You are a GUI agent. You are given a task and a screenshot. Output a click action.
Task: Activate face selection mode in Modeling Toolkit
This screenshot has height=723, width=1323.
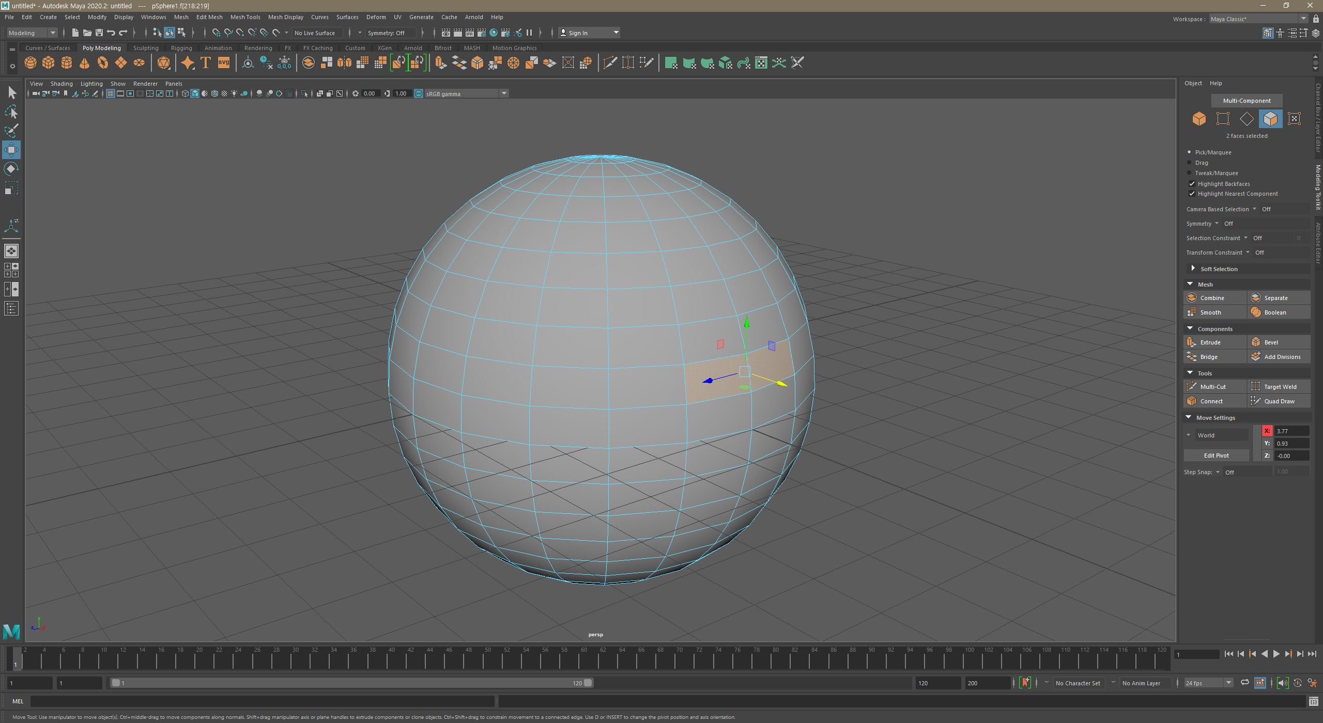coord(1270,119)
